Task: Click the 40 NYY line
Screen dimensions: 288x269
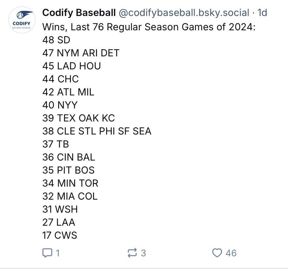Action: coord(60,105)
